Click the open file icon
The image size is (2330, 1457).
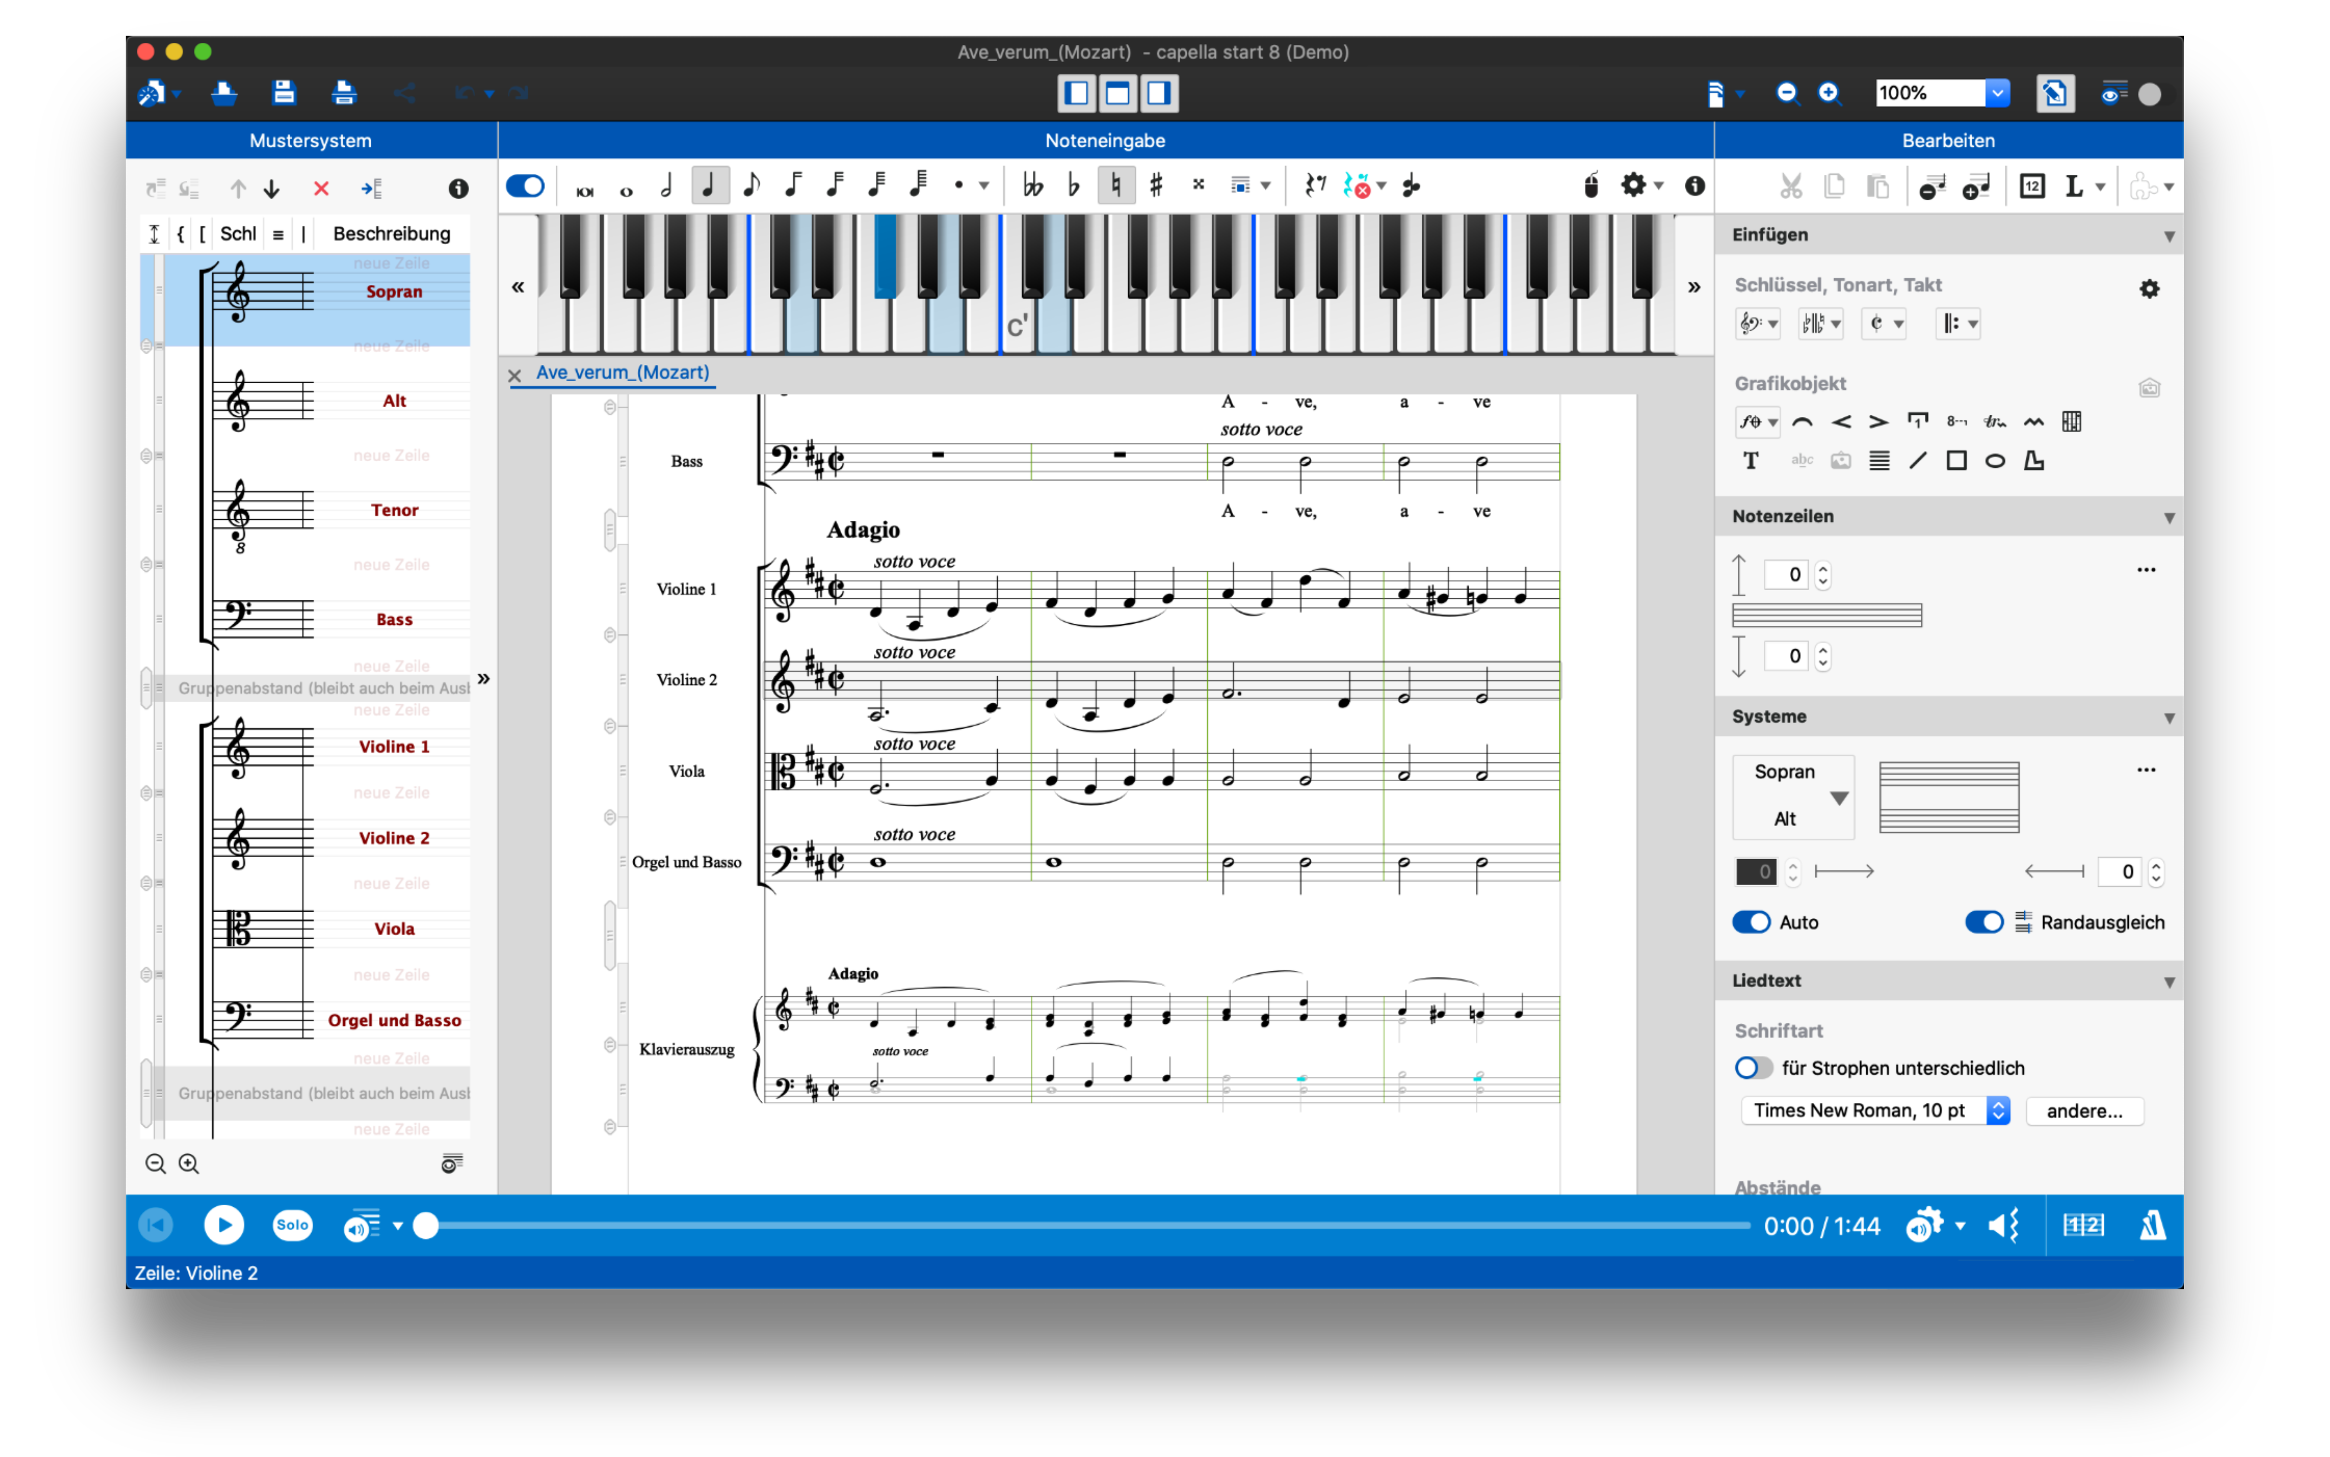coord(223,92)
